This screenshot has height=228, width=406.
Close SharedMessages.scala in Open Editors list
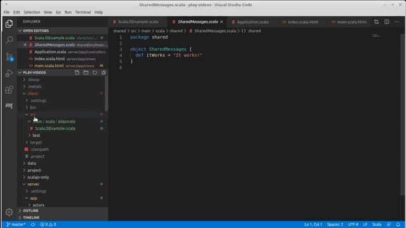25,45
